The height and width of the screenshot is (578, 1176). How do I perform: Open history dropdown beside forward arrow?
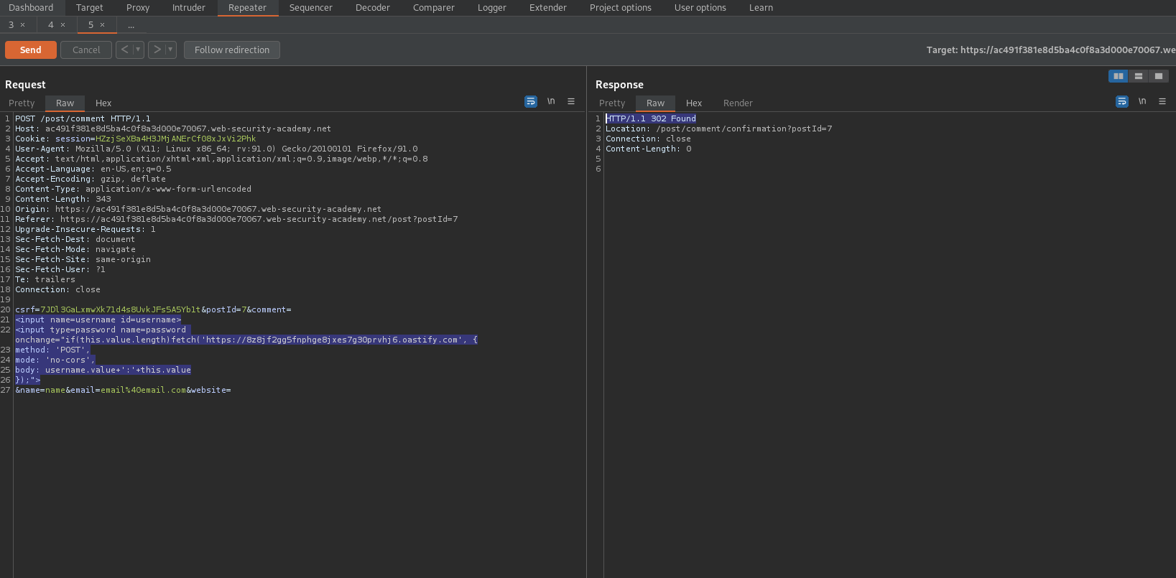click(171, 50)
